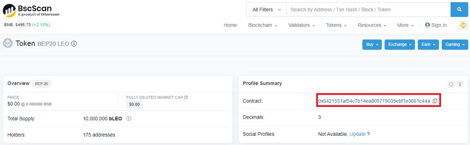Click the Binance chain logo icon
470x145 pixels.
point(463,25)
